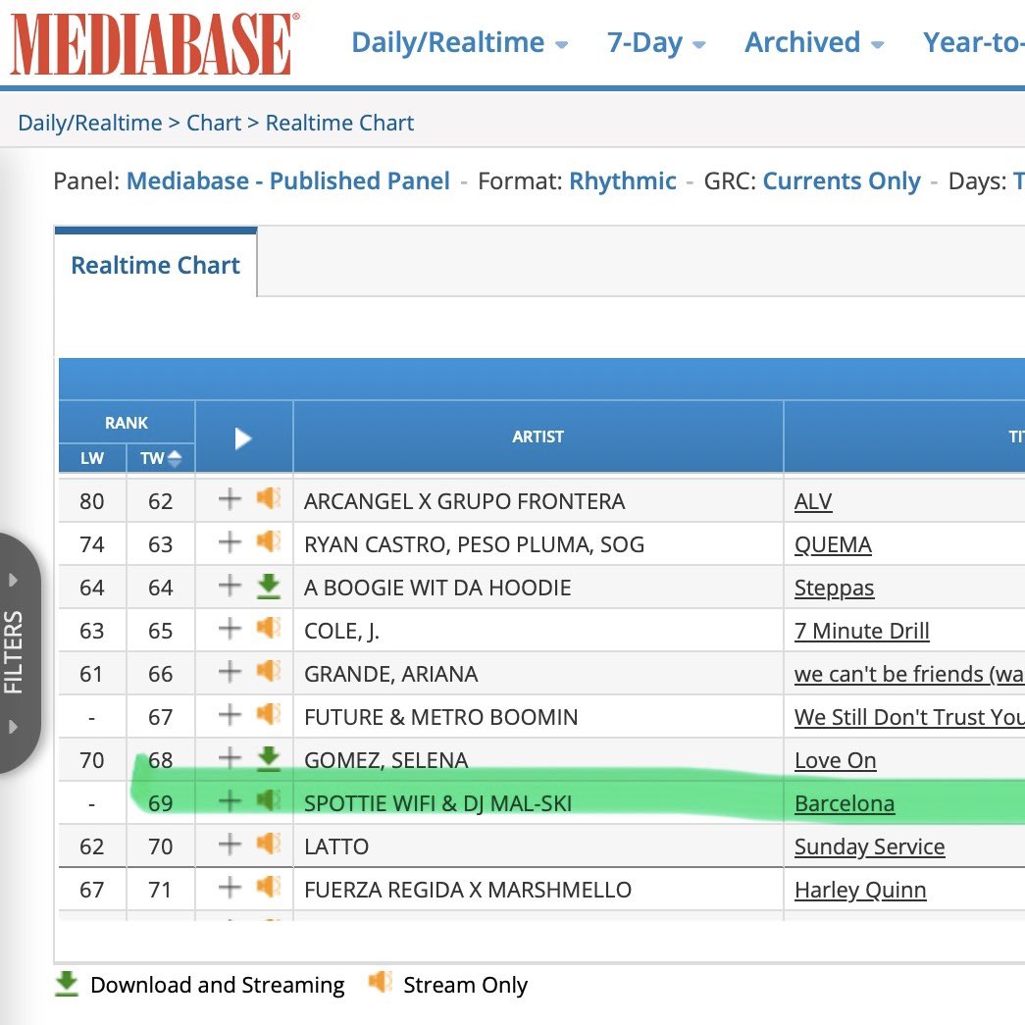Click the play triangle in table header
This screenshot has height=1025, width=1025.
pos(243,438)
